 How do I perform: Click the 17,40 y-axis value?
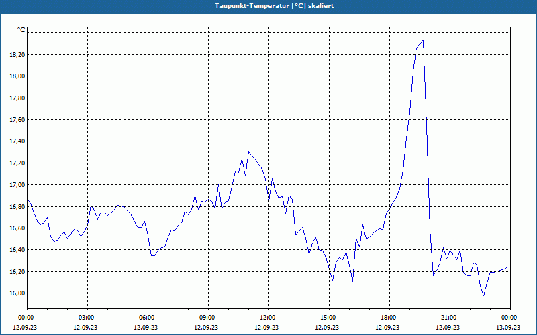pyautogui.click(x=19, y=141)
